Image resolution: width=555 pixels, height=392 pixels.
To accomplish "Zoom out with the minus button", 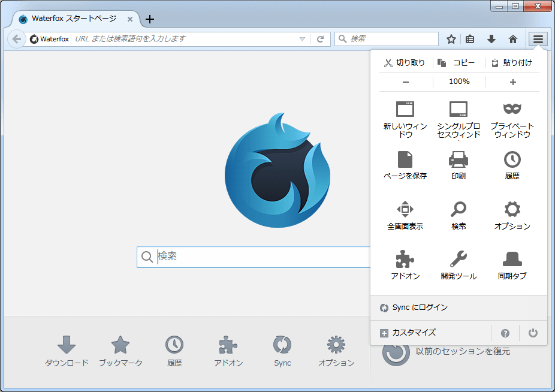I will 406,82.
